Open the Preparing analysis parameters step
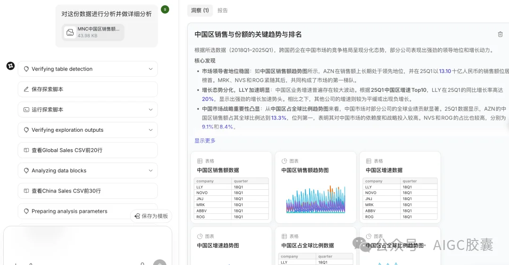 [88, 211]
